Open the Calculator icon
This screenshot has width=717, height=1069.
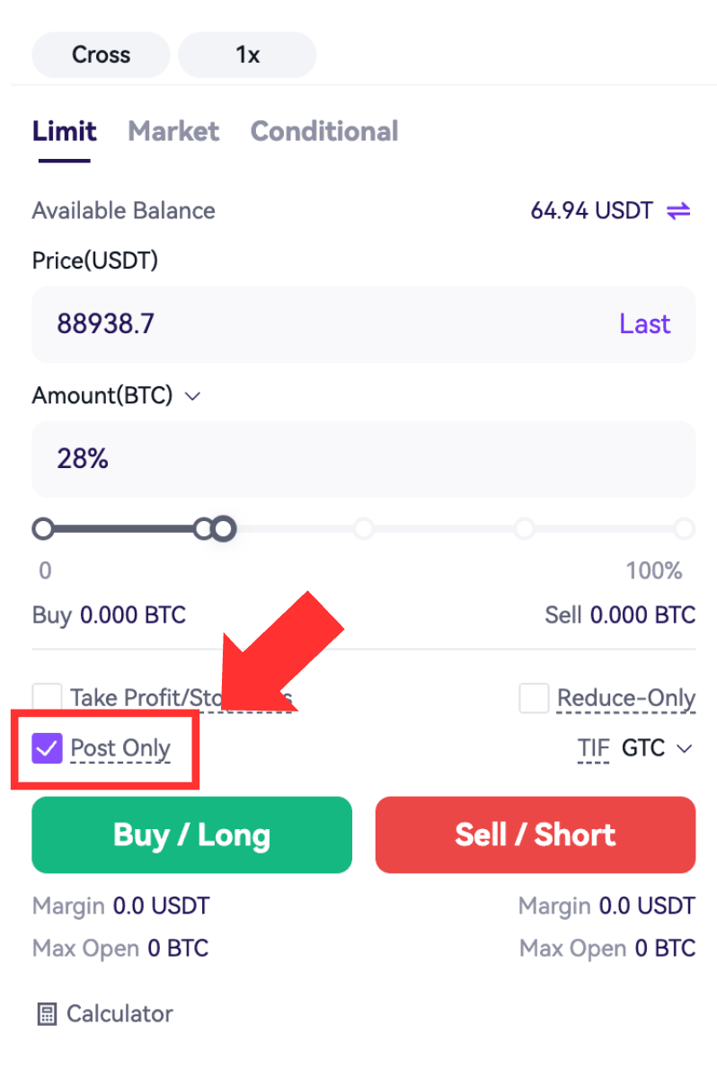coord(47,1014)
